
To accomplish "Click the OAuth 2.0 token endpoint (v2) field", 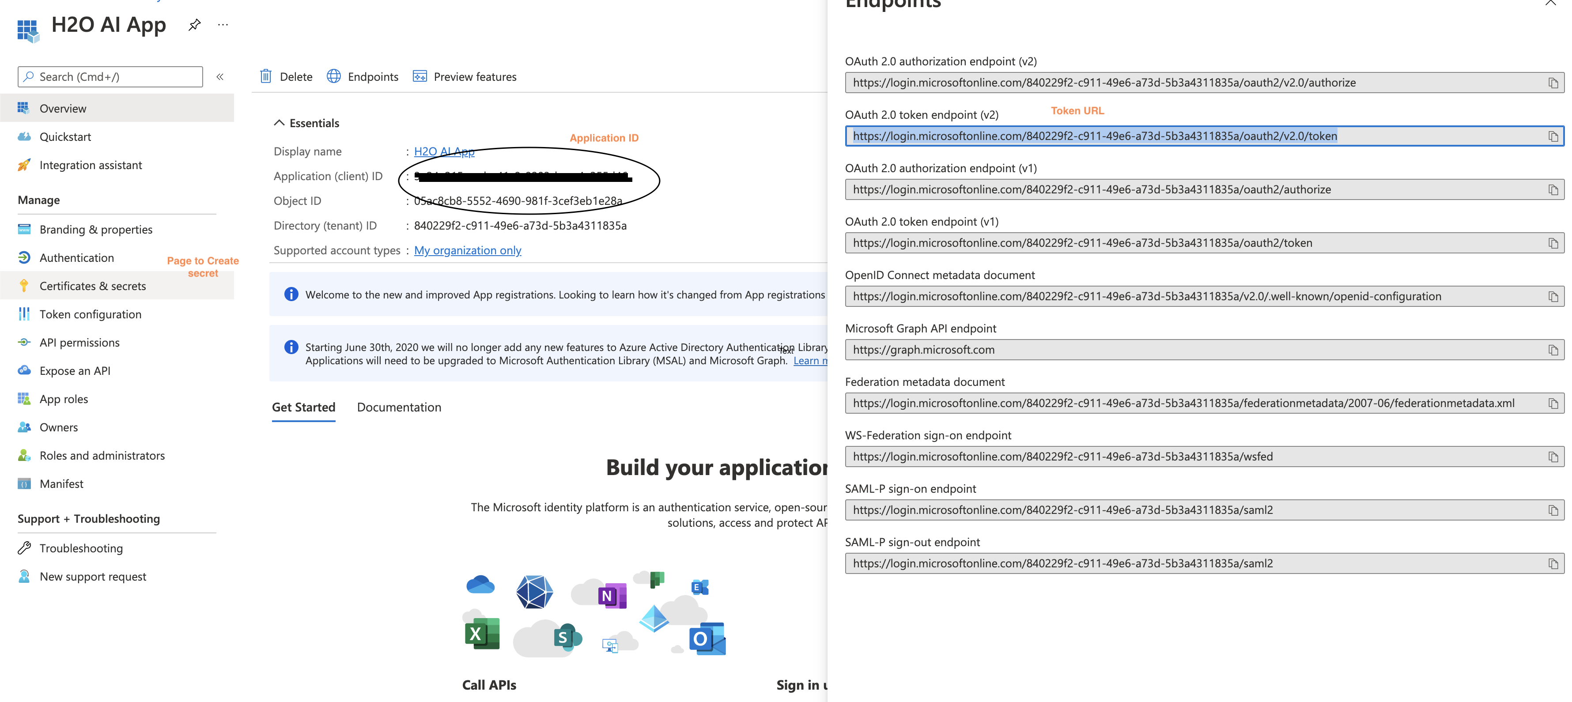I will [1204, 136].
